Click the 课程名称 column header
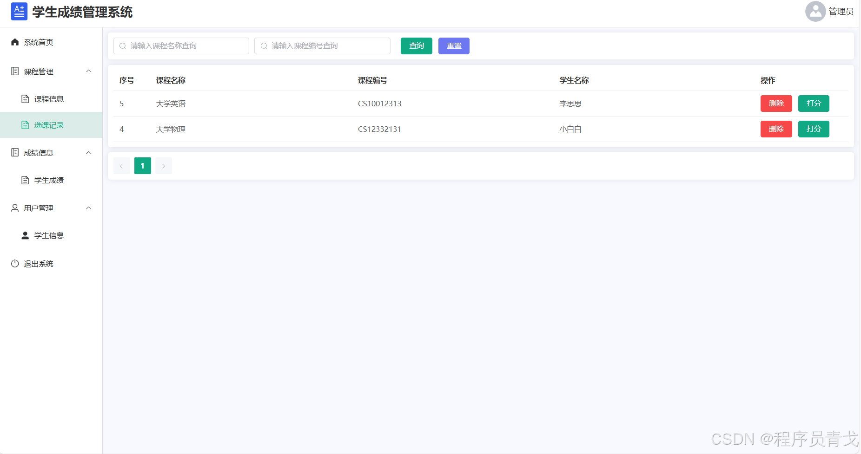Image resolution: width=861 pixels, height=454 pixels. click(x=171, y=80)
